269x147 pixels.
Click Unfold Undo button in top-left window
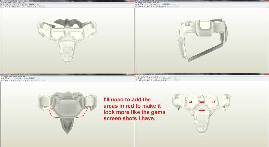(x=32, y=5)
